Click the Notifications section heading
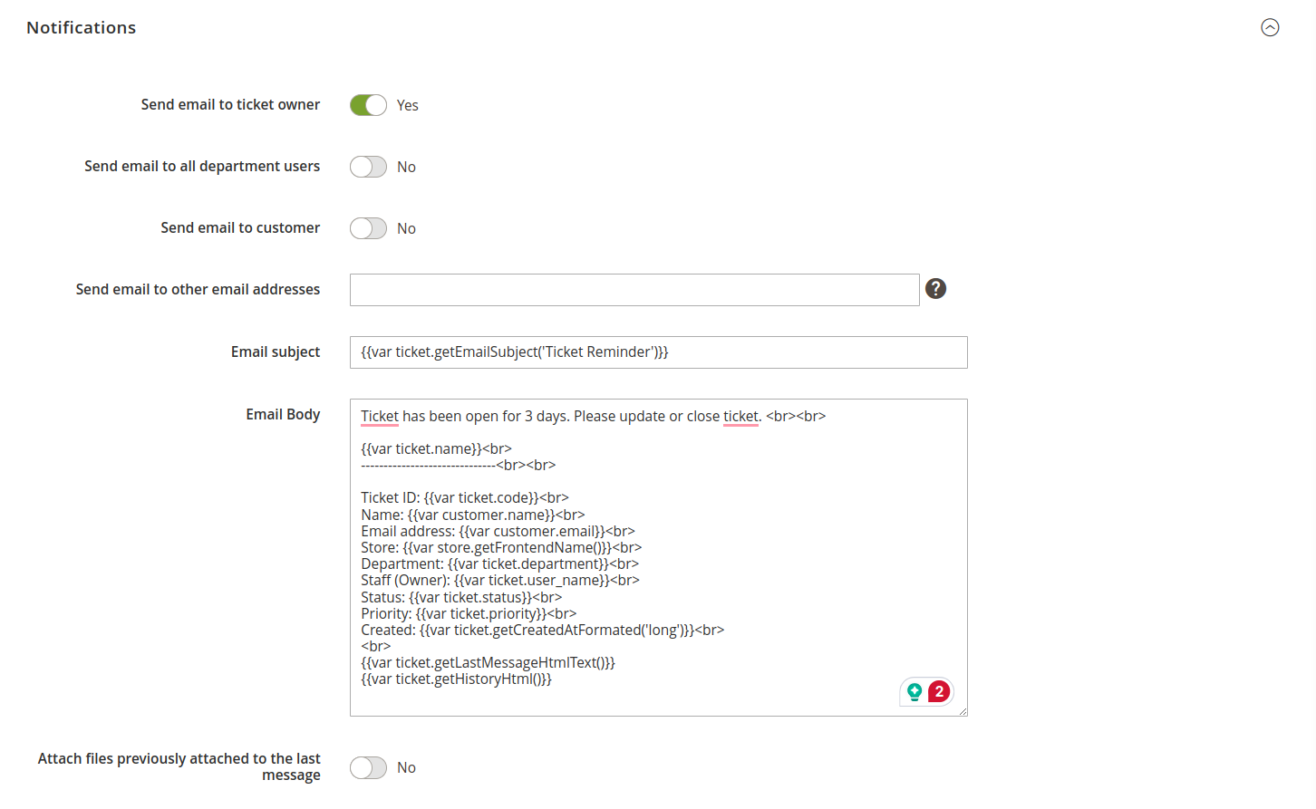Screen dimensions: 1316x809 click(82, 28)
